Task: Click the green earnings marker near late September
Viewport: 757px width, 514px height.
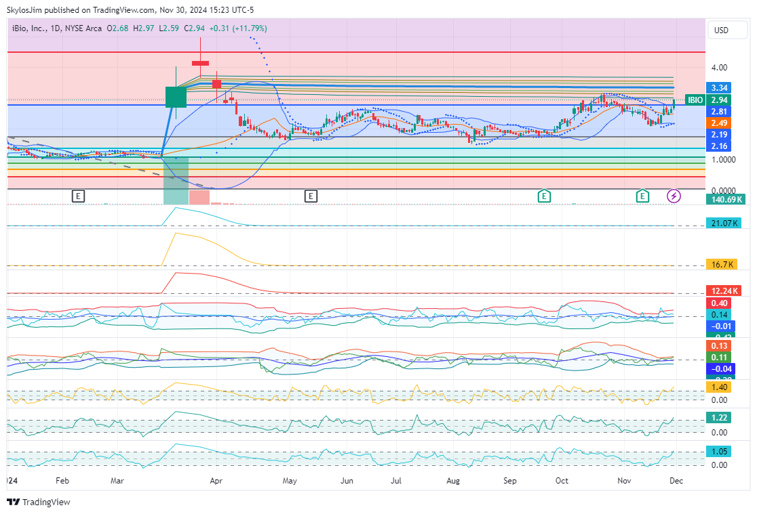Action: pos(543,196)
